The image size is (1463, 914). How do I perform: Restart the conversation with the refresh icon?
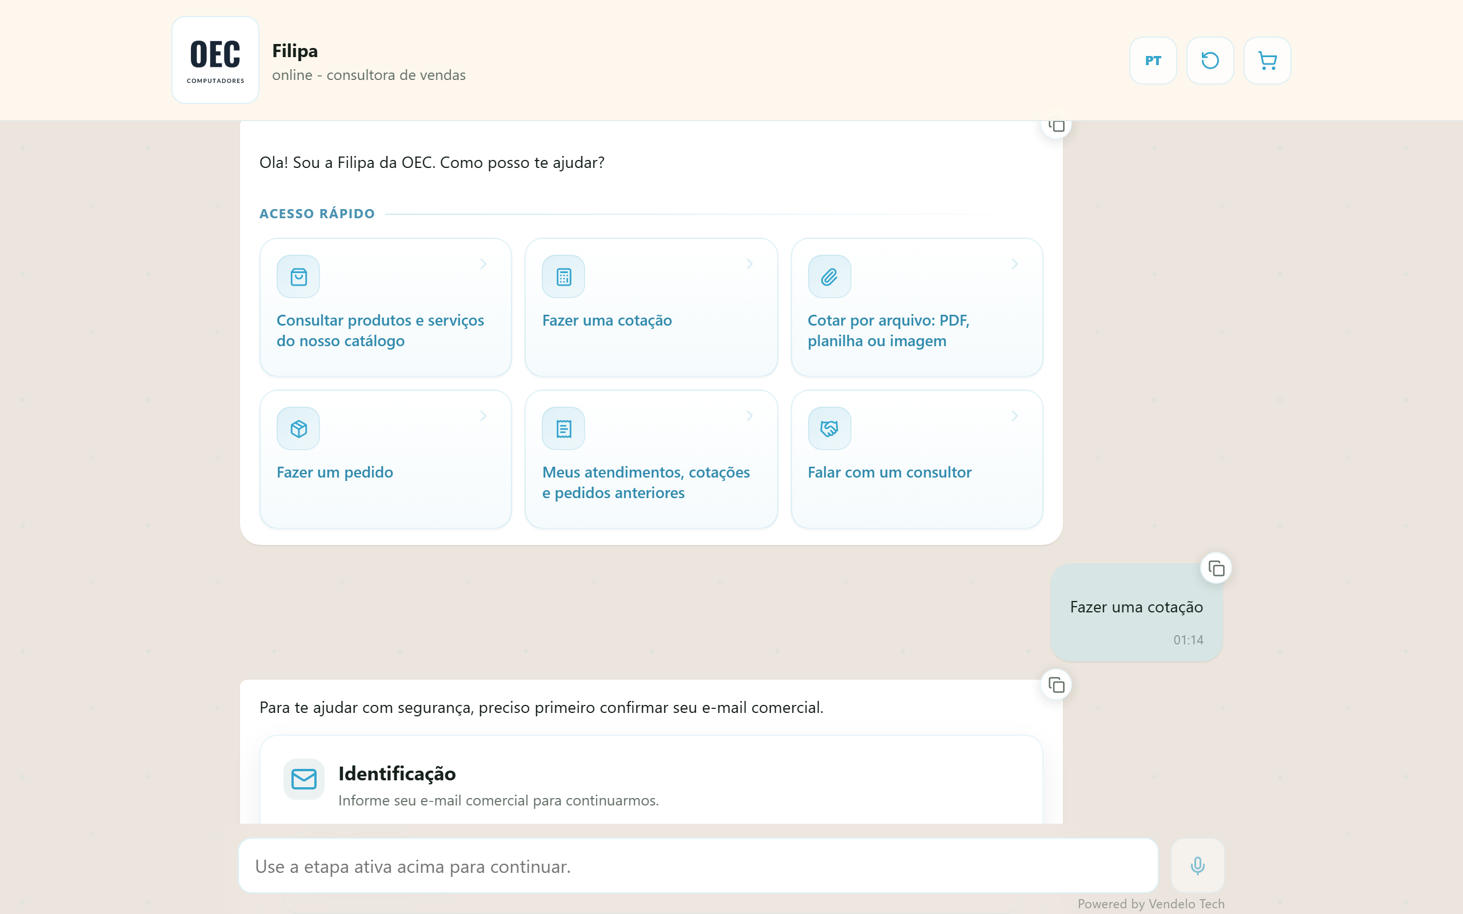pos(1210,61)
